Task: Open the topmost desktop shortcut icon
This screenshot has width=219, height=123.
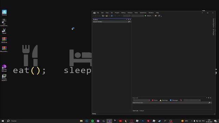Action: [x=4, y=13]
